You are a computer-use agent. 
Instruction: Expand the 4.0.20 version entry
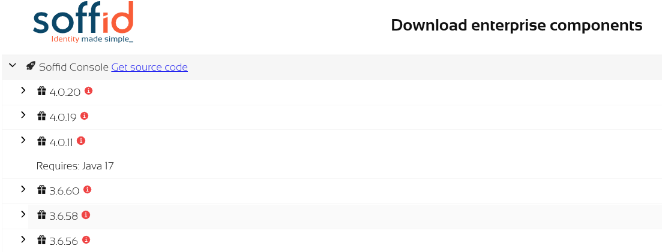coord(23,90)
